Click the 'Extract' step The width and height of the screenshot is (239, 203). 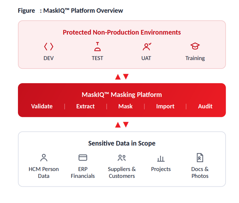coord(85,106)
